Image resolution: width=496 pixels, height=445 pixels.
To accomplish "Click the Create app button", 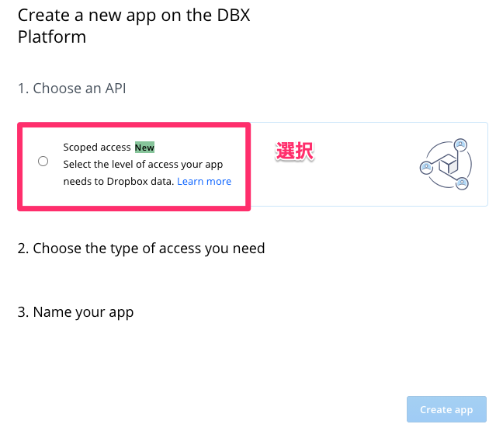I will point(446,409).
